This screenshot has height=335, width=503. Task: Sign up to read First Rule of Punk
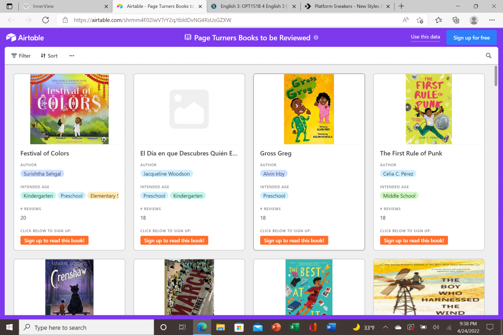click(414, 240)
